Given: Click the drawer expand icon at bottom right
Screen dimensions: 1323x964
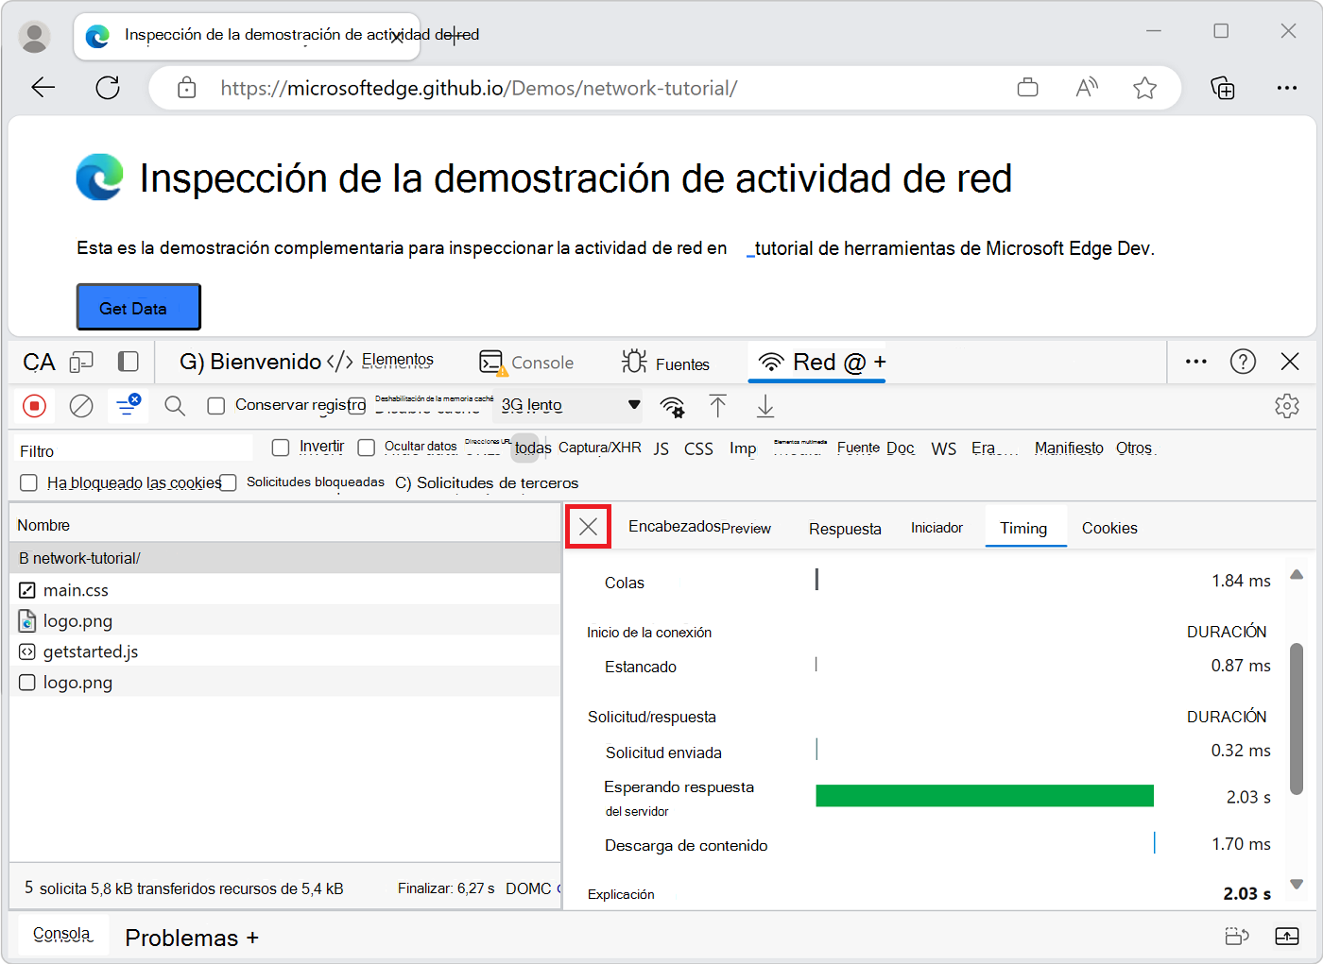Looking at the screenshot, I should (1287, 936).
